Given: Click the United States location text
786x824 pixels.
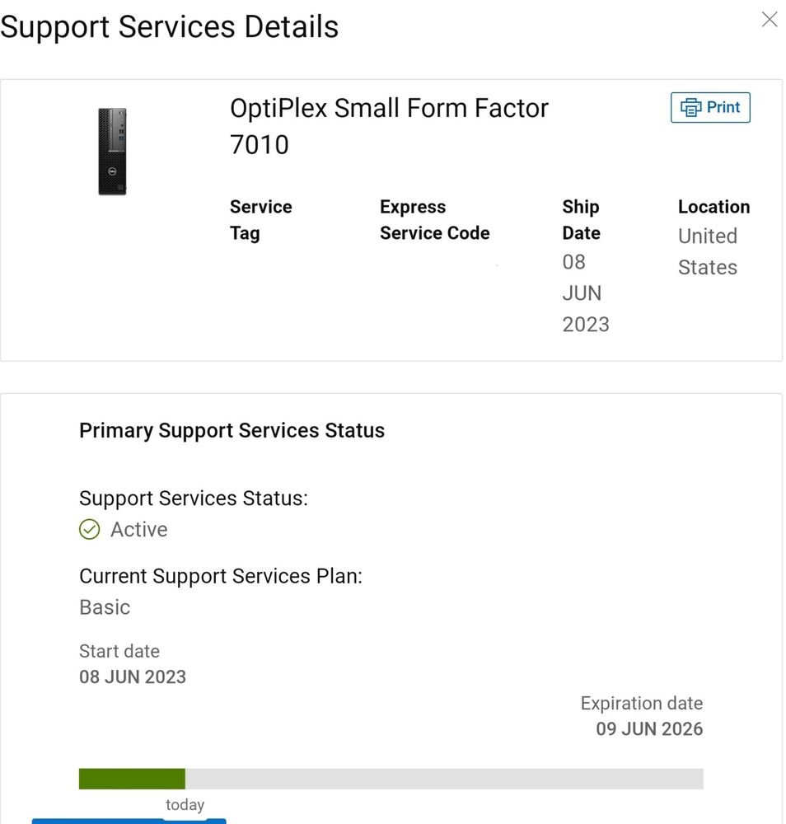Looking at the screenshot, I should tap(707, 251).
